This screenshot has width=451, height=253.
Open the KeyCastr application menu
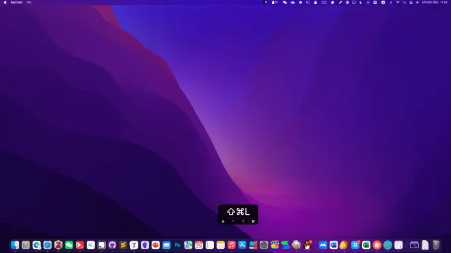tap(16, 2)
